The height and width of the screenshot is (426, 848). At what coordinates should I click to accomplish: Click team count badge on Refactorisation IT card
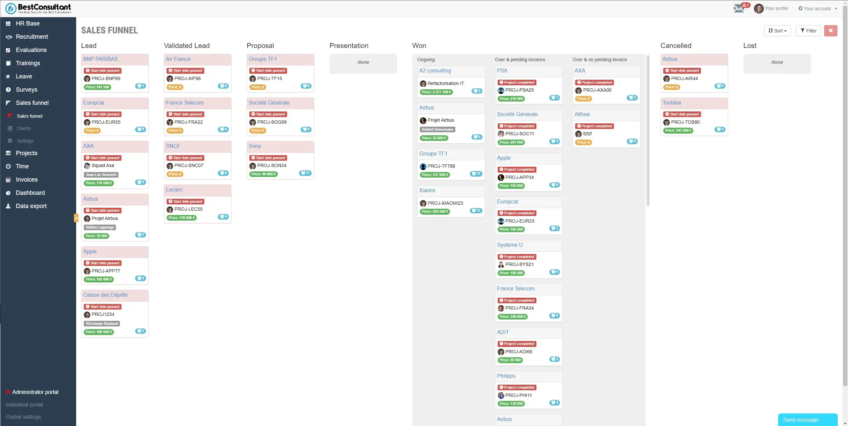(x=477, y=91)
